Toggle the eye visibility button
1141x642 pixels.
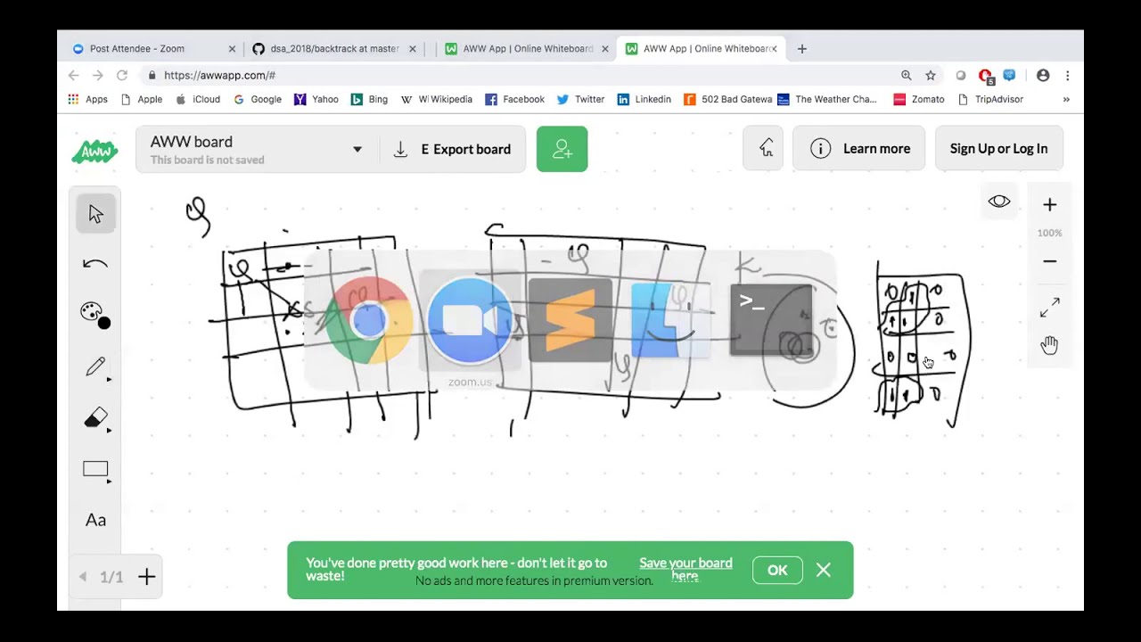(999, 202)
